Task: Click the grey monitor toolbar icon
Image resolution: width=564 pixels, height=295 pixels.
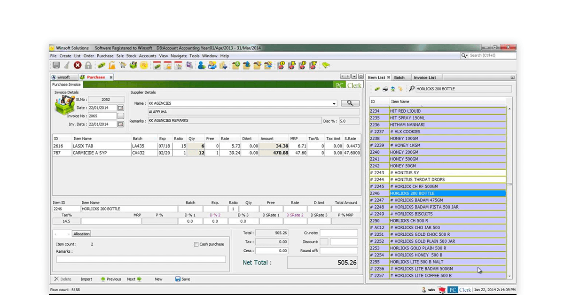Action: (56, 65)
